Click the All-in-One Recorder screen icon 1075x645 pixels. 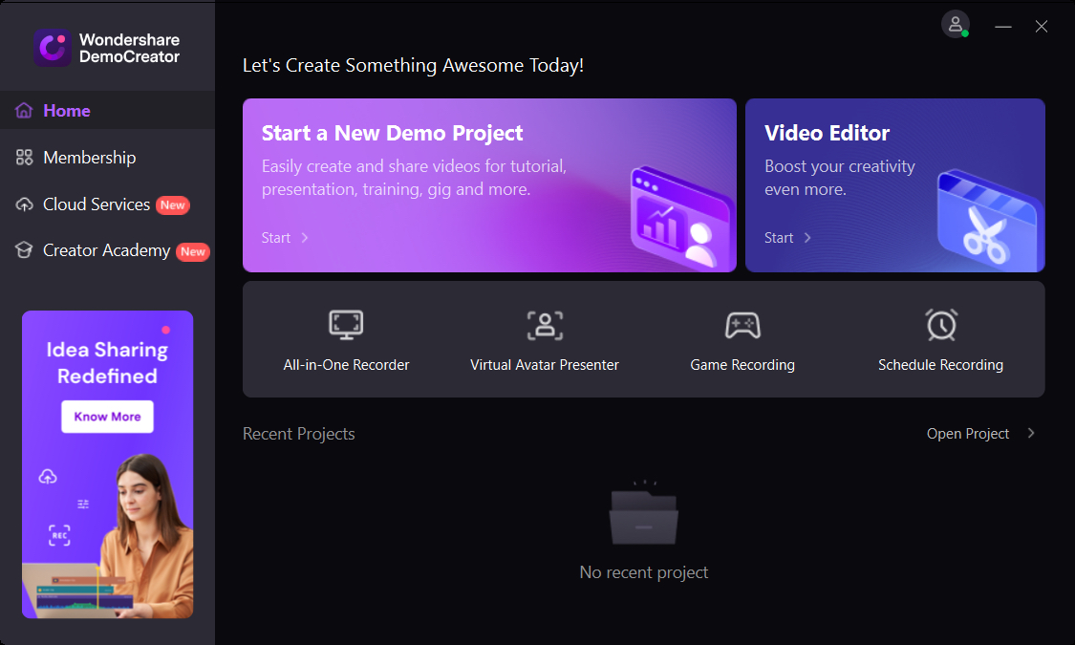(x=346, y=325)
